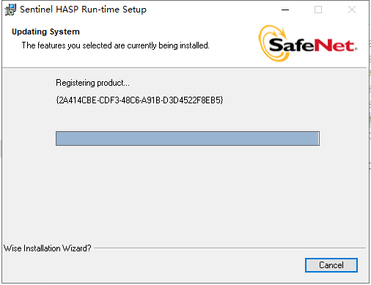The image size is (371, 285).
Task: Click the separator line beside Wise label
Action: 229,248
